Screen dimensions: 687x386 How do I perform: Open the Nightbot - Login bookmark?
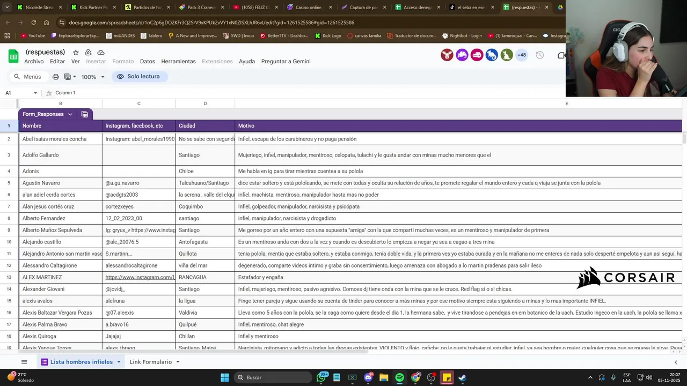pyautogui.click(x=462, y=36)
